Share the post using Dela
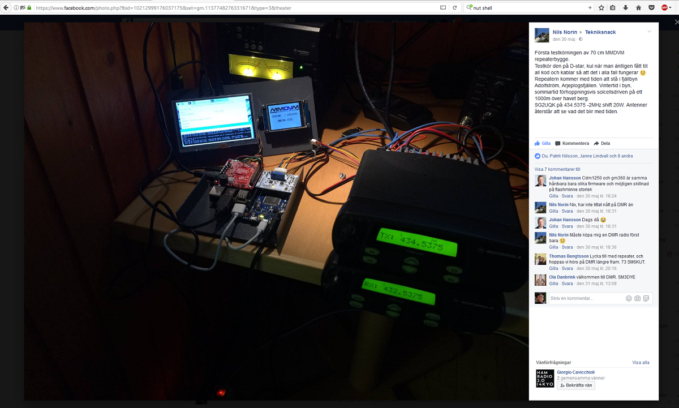Image resolution: width=679 pixels, height=408 pixels. click(602, 143)
